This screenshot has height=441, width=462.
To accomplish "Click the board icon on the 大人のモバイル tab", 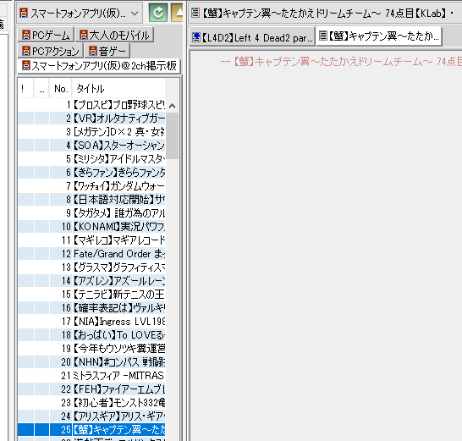I will tap(84, 35).
